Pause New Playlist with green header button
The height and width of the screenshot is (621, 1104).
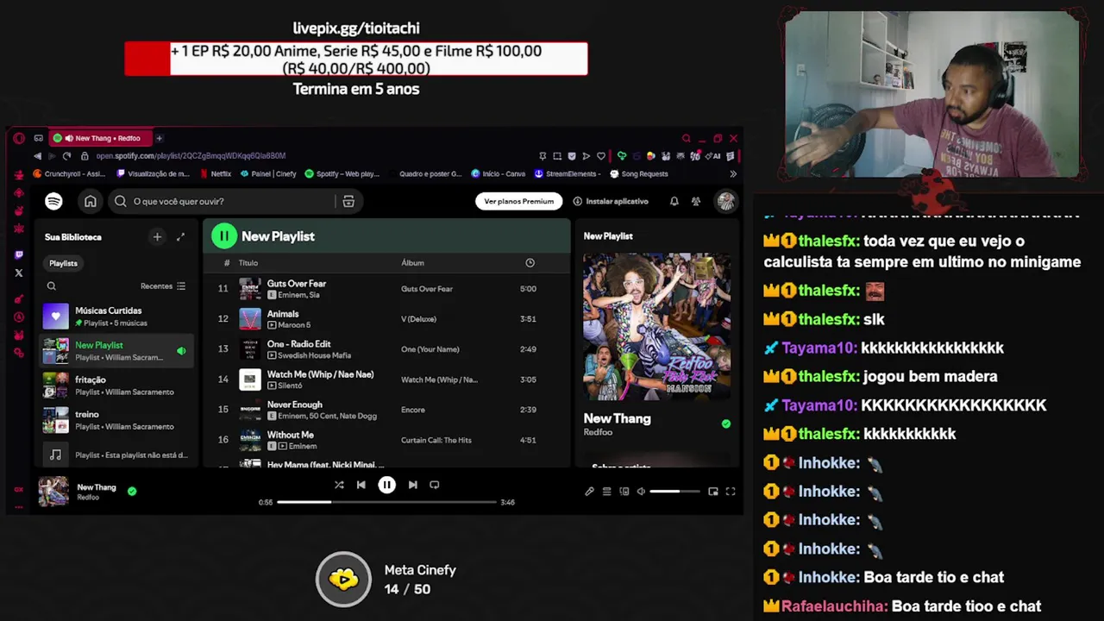[x=224, y=235]
